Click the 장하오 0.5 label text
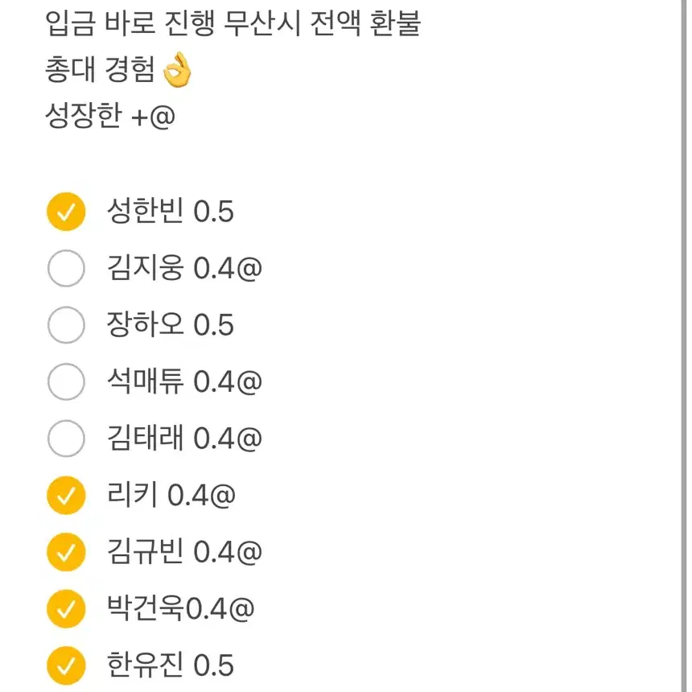This screenshot has width=692, height=692. click(x=170, y=324)
